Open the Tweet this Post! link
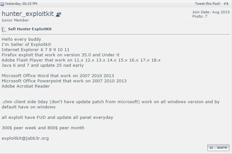 208,4
